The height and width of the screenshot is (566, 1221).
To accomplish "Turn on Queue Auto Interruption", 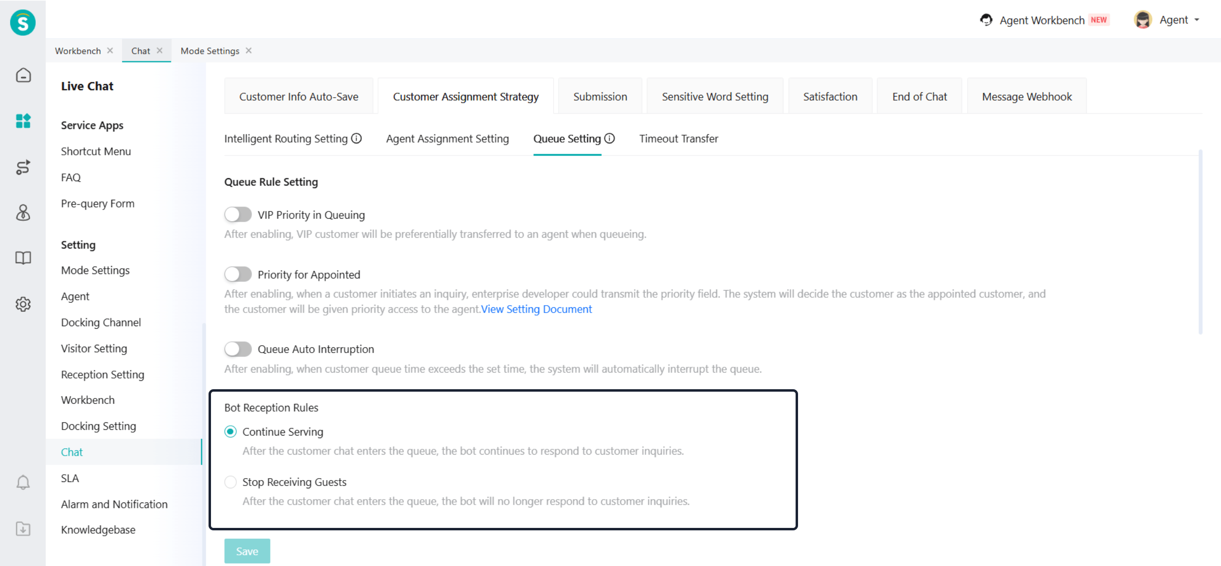I will (238, 349).
